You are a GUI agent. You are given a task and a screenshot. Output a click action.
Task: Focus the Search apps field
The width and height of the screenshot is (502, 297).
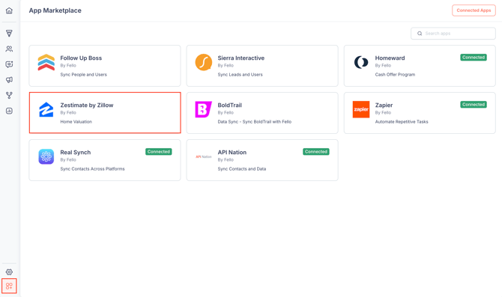[453, 33]
